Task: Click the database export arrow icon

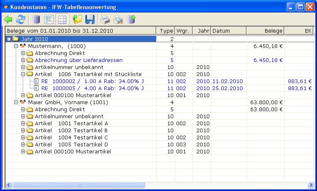Action: pos(131,19)
